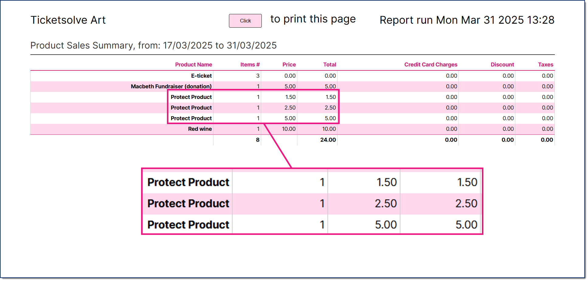Select the Discount column header
588x281 pixels.
click(502, 65)
